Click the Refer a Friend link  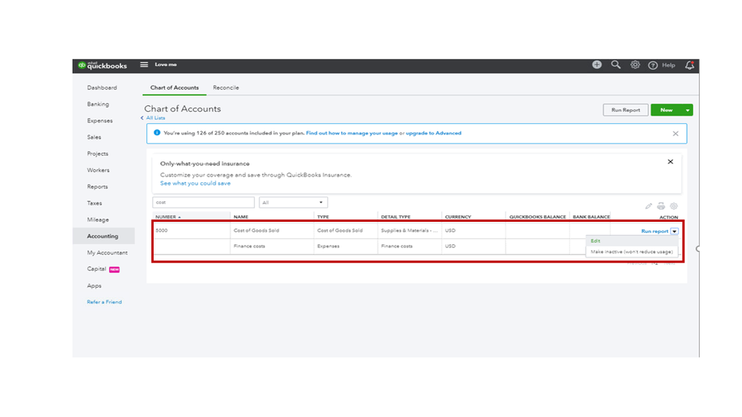[x=104, y=302]
